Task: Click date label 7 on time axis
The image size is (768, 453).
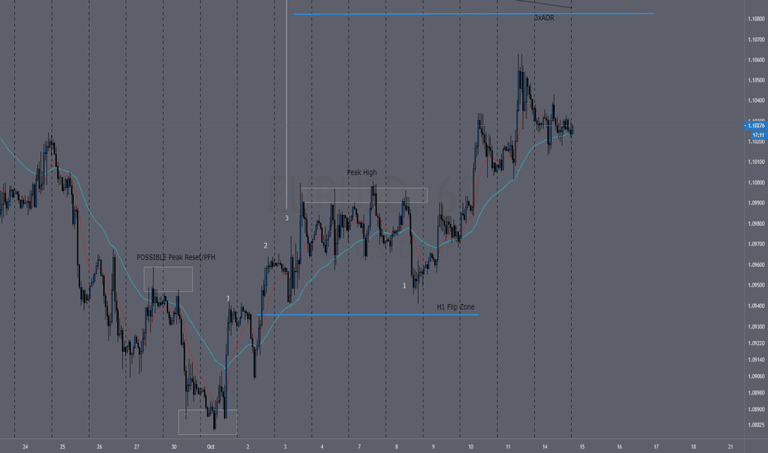Action: tap(359, 446)
